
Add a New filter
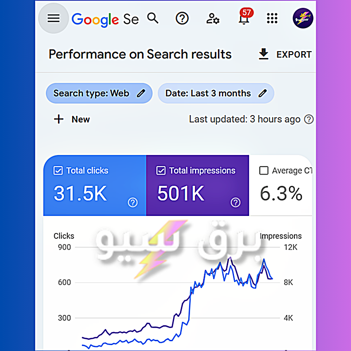[x=72, y=119]
